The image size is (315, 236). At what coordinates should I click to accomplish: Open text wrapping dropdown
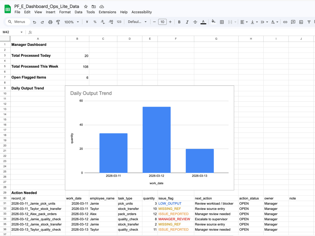(x=264, y=22)
